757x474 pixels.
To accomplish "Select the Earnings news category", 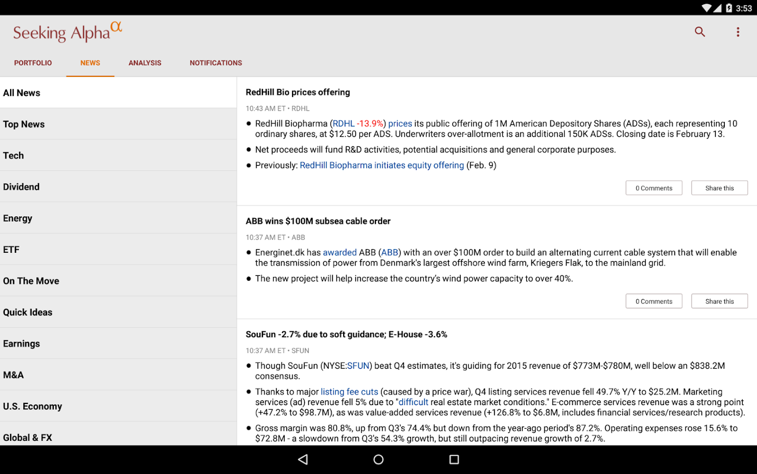I will (x=118, y=343).
